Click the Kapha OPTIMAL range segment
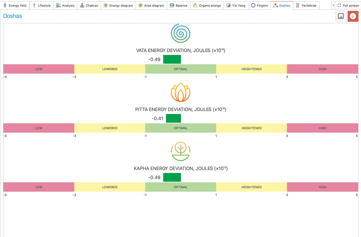This screenshot has height=237, width=361. click(x=181, y=187)
